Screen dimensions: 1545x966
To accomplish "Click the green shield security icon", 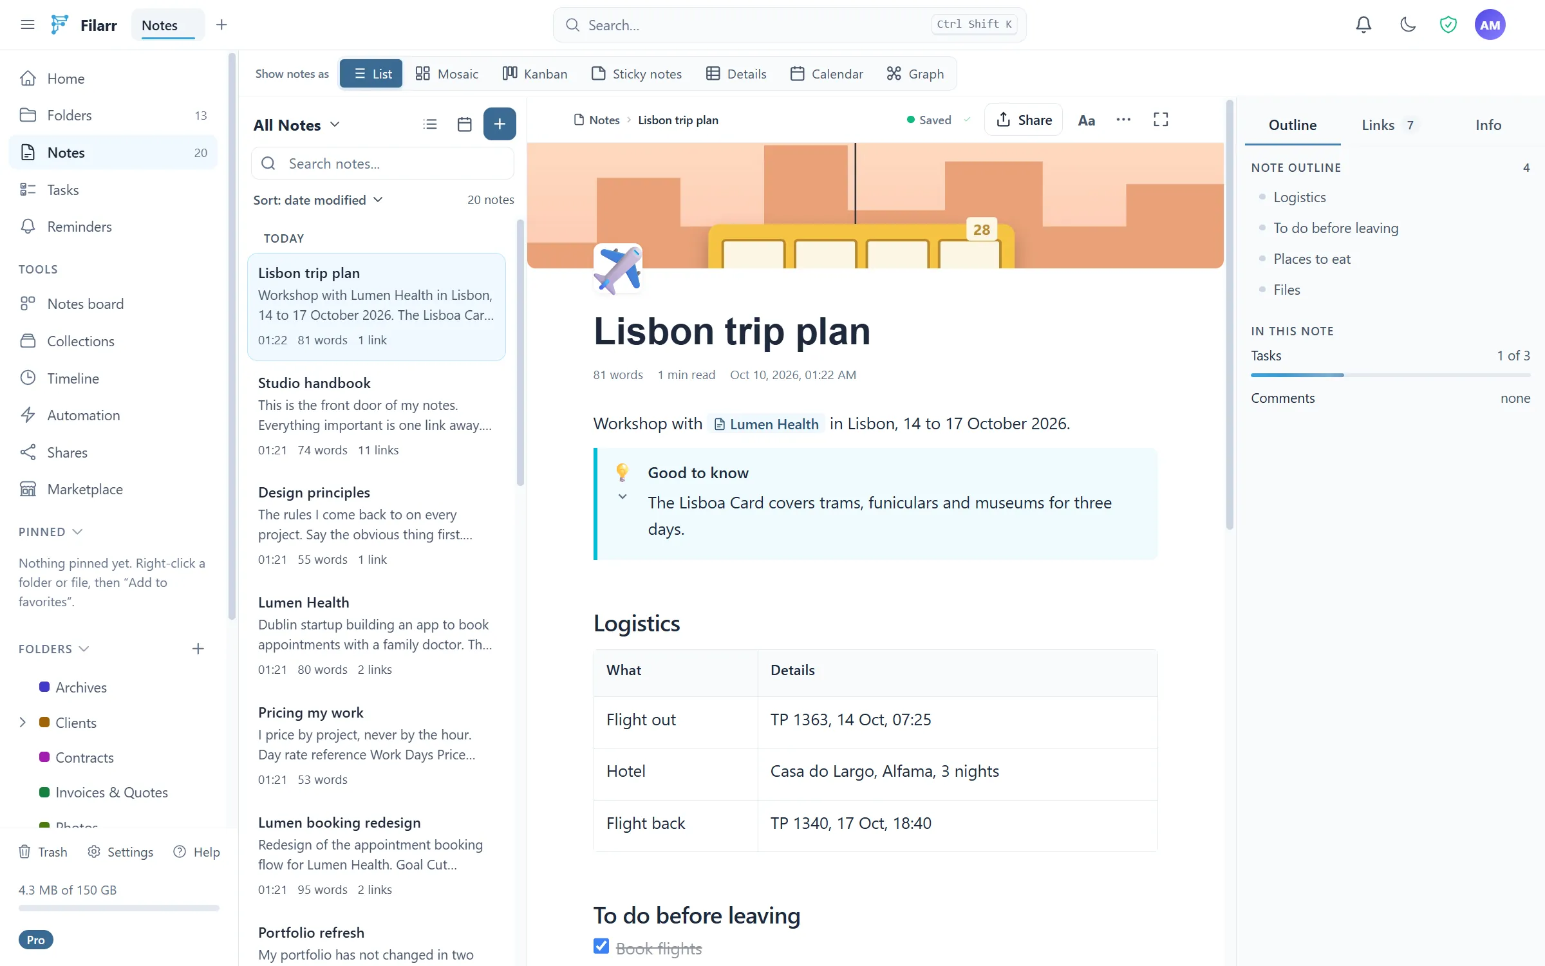I will pyautogui.click(x=1448, y=25).
